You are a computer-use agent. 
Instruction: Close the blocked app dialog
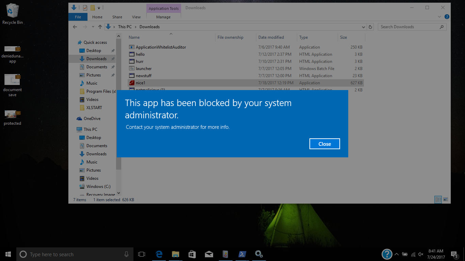(324, 144)
